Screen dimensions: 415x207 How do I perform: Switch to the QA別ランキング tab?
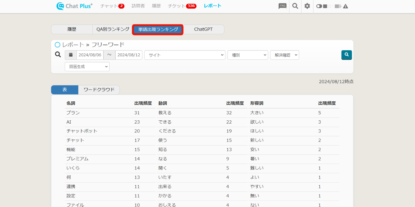click(113, 29)
